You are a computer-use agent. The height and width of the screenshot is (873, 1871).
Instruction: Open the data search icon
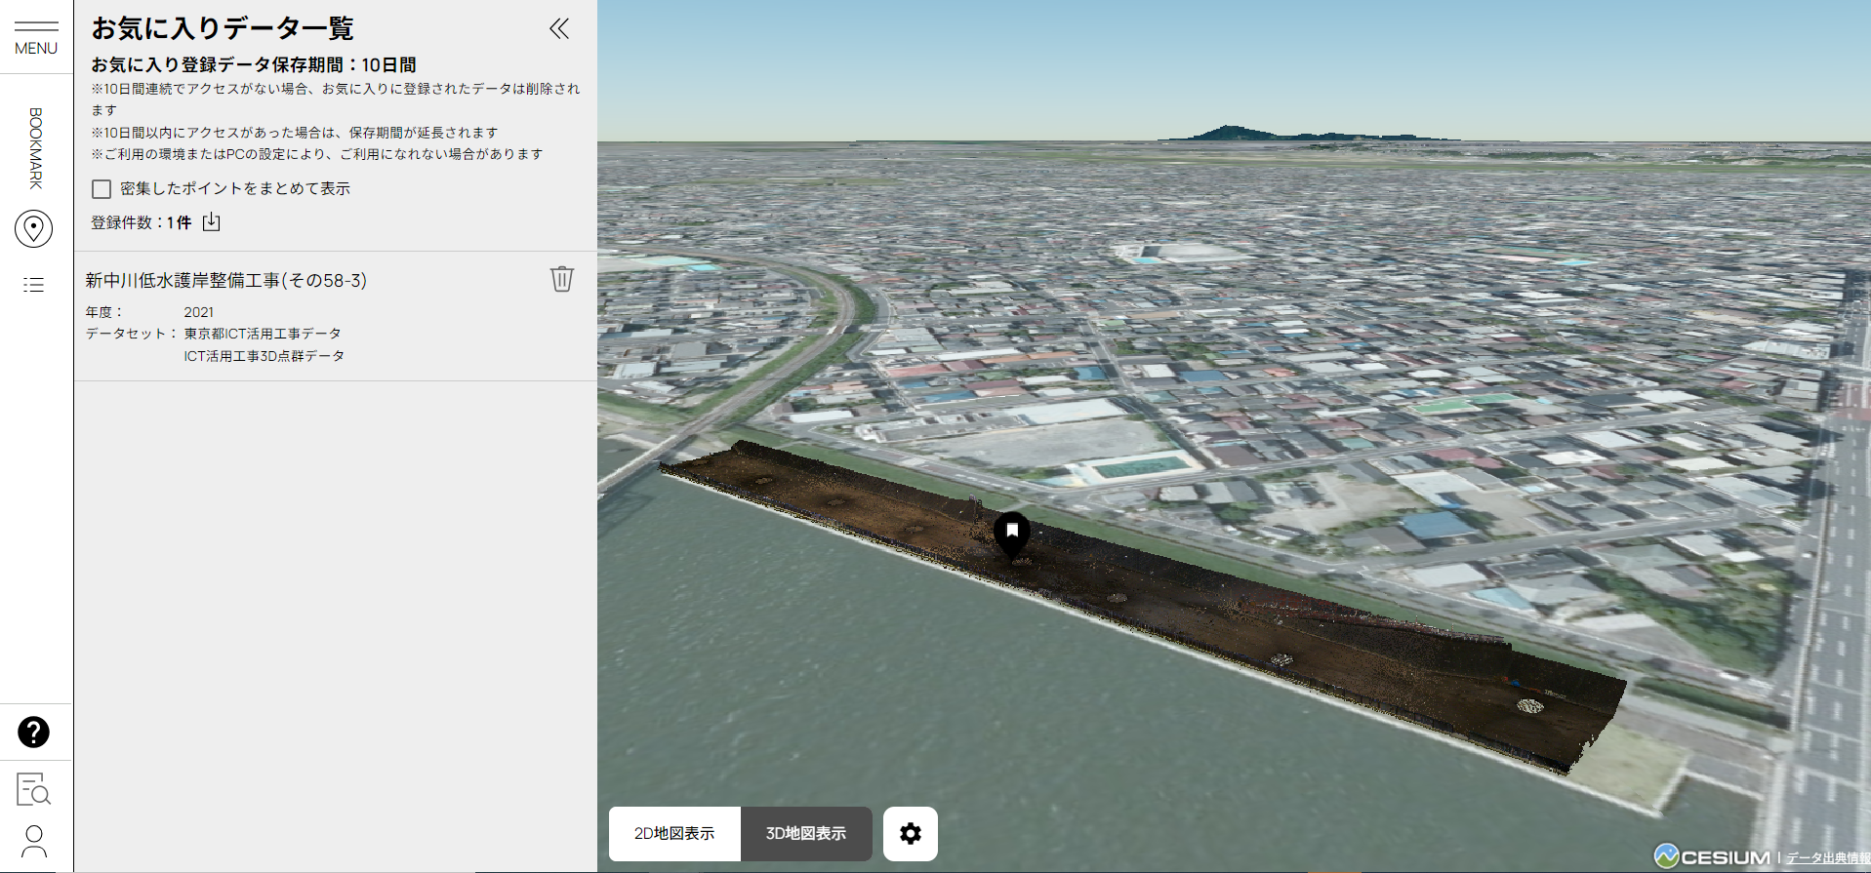(34, 789)
